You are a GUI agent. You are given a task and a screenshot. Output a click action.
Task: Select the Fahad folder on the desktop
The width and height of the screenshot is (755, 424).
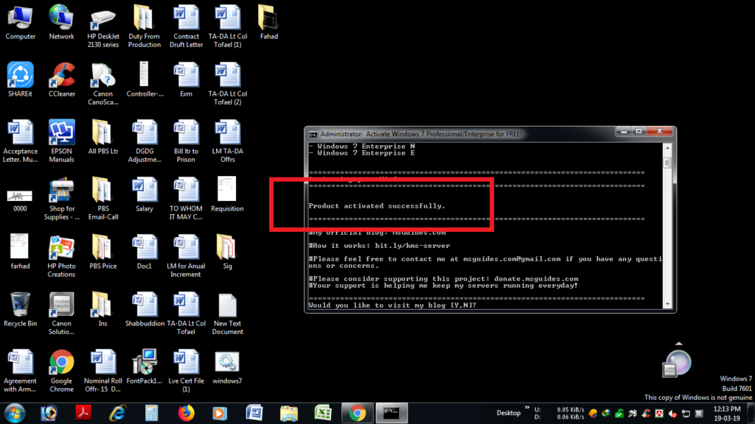click(268, 23)
